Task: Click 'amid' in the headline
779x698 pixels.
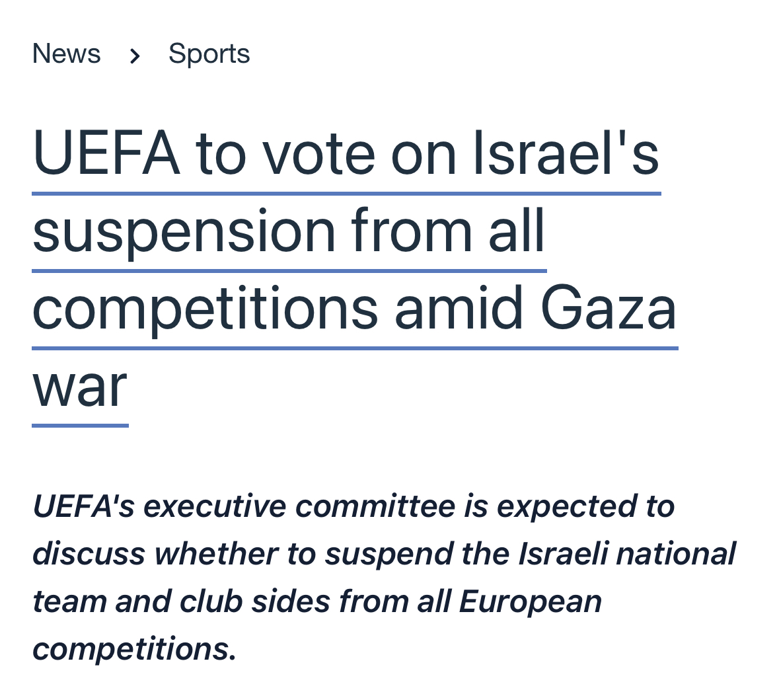Action: [459, 307]
